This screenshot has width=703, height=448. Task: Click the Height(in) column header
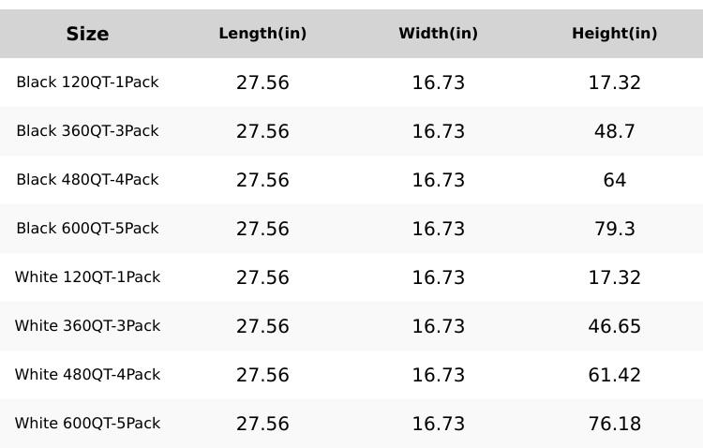[614, 34]
